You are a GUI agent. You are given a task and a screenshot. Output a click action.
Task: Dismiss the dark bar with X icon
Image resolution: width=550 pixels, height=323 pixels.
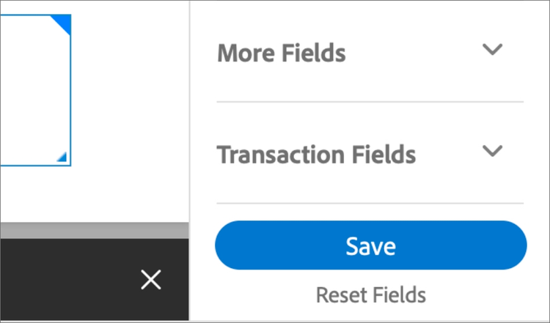(x=151, y=279)
